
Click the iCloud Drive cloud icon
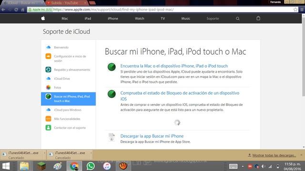tap(48, 78)
